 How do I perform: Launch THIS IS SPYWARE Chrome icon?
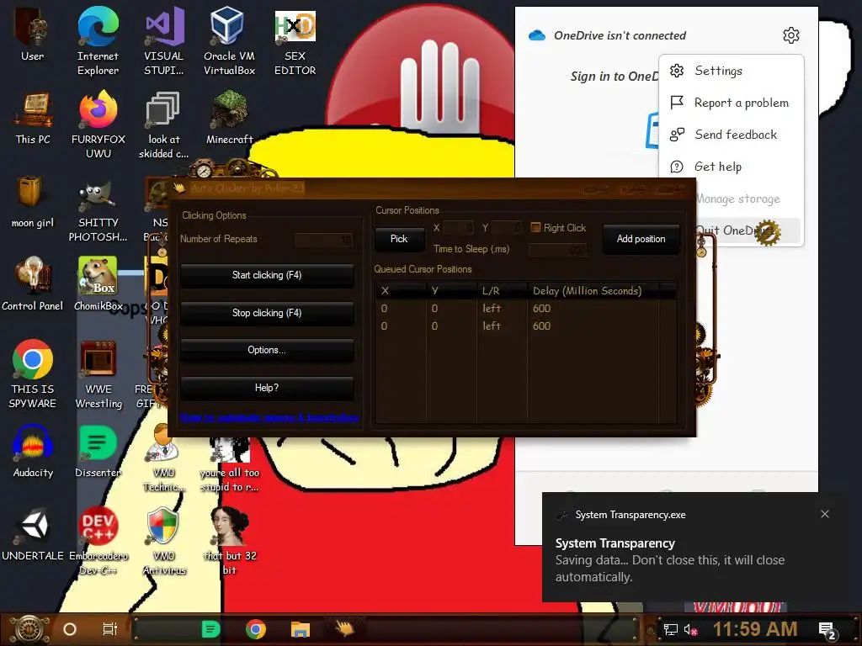[x=33, y=374]
